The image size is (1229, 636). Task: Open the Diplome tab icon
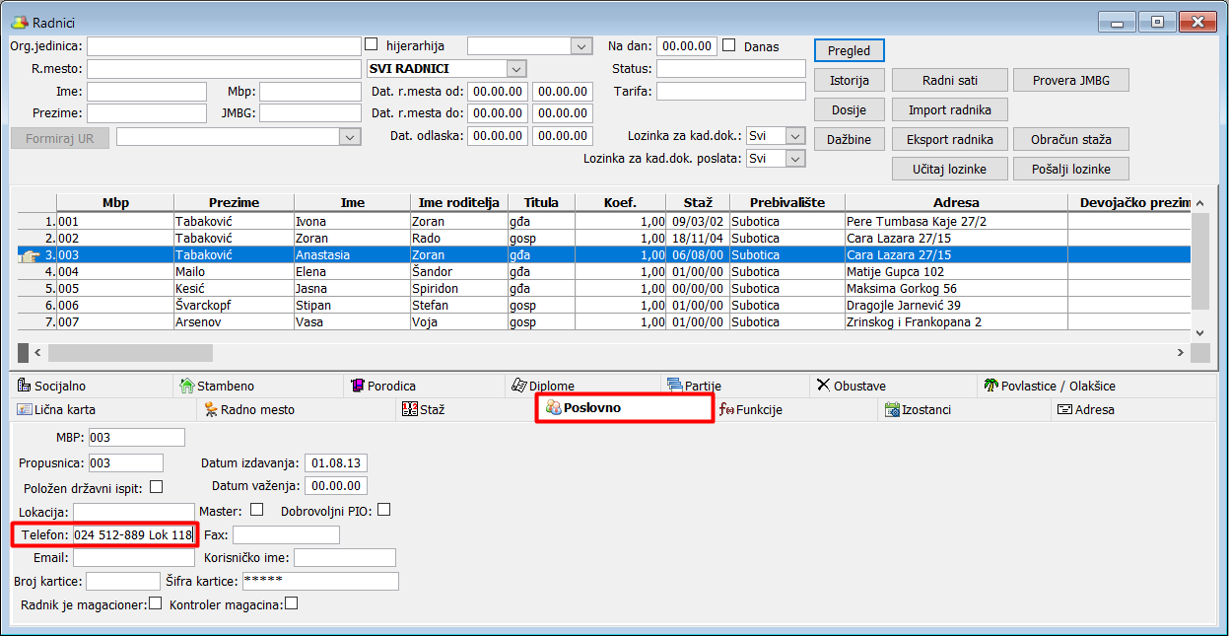[519, 386]
